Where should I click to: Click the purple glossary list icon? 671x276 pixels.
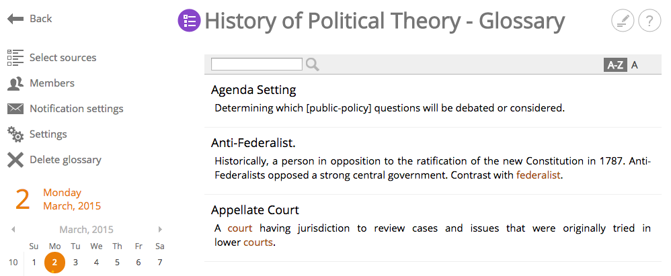coord(189,20)
